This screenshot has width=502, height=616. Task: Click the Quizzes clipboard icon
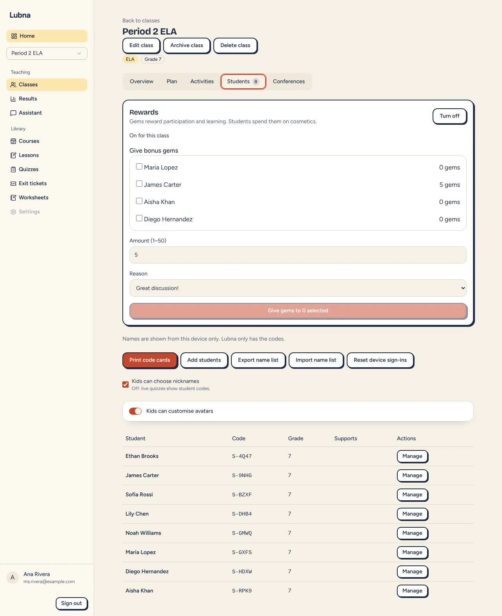tap(13, 169)
